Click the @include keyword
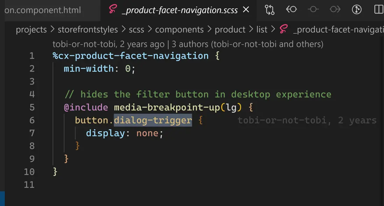 coord(86,108)
